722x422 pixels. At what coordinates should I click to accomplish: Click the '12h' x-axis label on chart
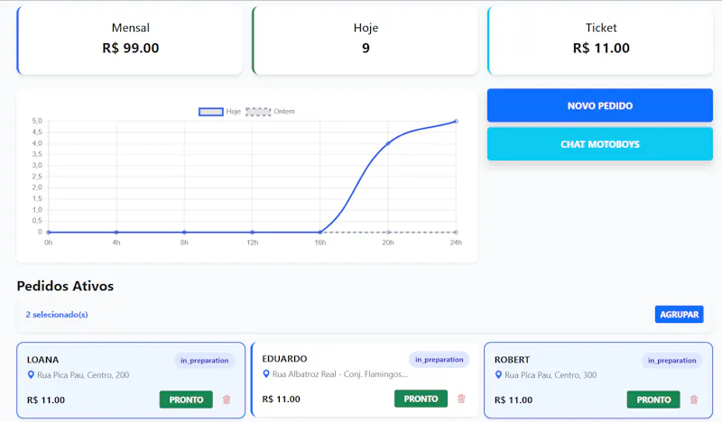pos(253,243)
